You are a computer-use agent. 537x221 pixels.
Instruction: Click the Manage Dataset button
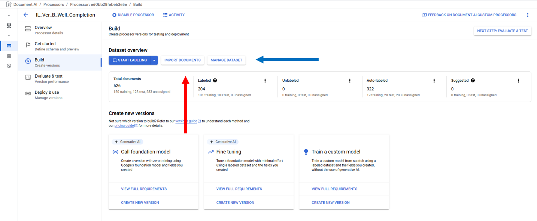(x=226, y=60)
